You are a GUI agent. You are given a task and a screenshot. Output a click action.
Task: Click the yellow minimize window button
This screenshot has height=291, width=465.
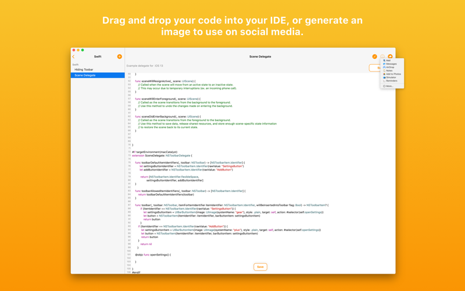[78, 50]
